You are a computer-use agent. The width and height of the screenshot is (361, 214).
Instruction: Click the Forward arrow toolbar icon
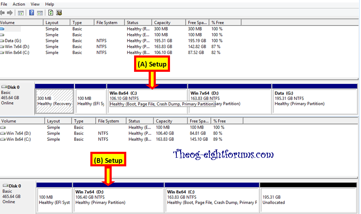pyautogui.click(x=10, y=13)
